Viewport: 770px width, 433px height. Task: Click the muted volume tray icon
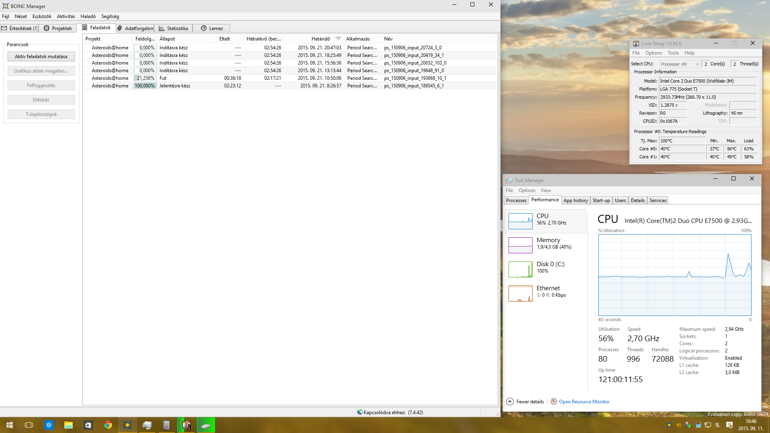point(718,425)
